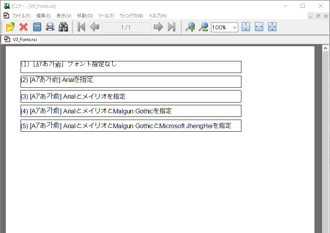Viewport: 330px width, 233px height.
Task: Go to the first page
Action: [82, 27]
